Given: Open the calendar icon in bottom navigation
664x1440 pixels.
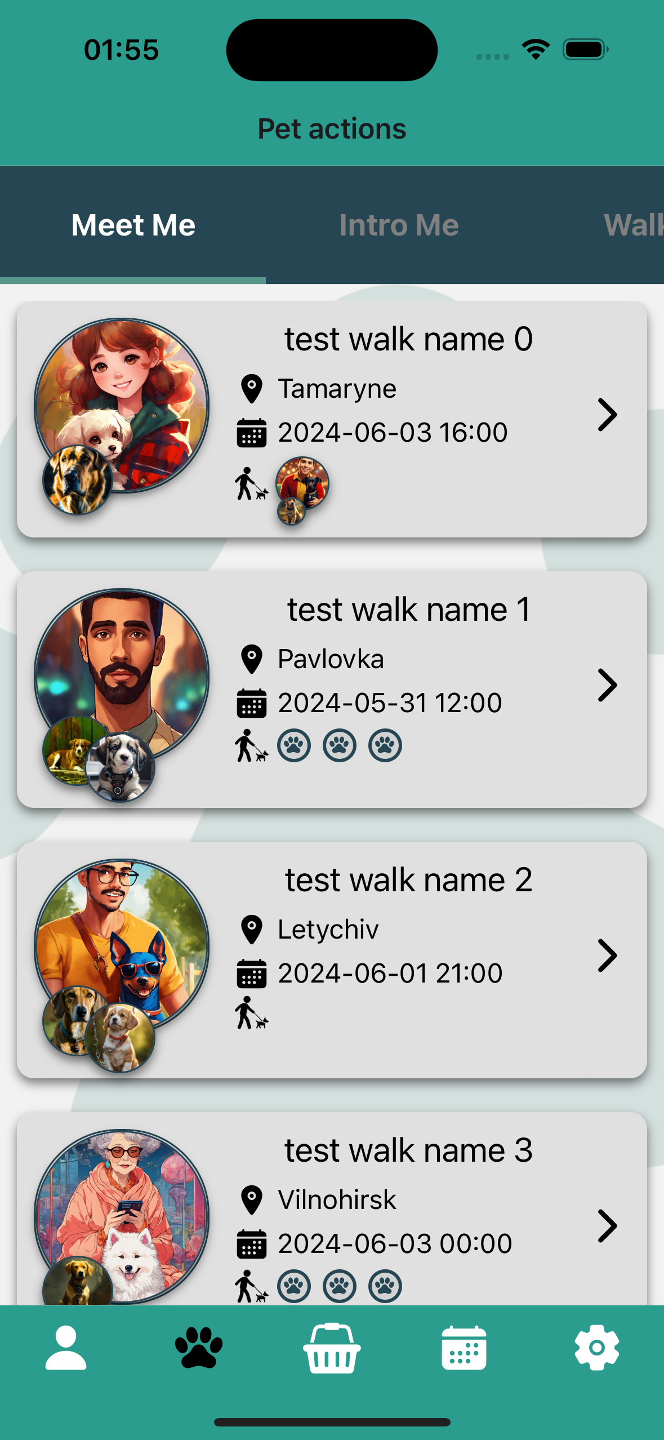Looking at the screenshot, I should 464,1348.
